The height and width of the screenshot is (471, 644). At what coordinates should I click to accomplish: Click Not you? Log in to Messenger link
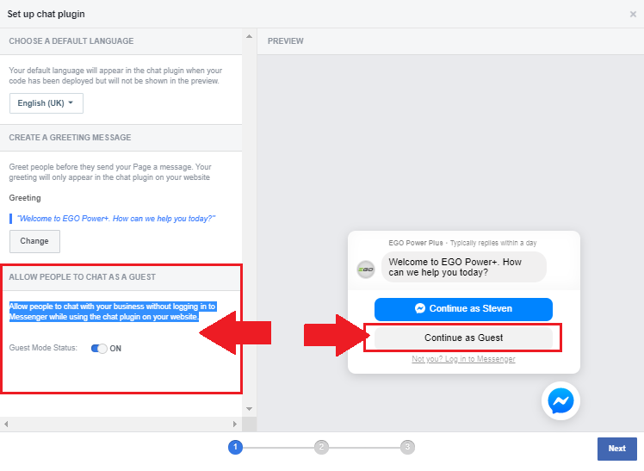(x=463, y=359)
